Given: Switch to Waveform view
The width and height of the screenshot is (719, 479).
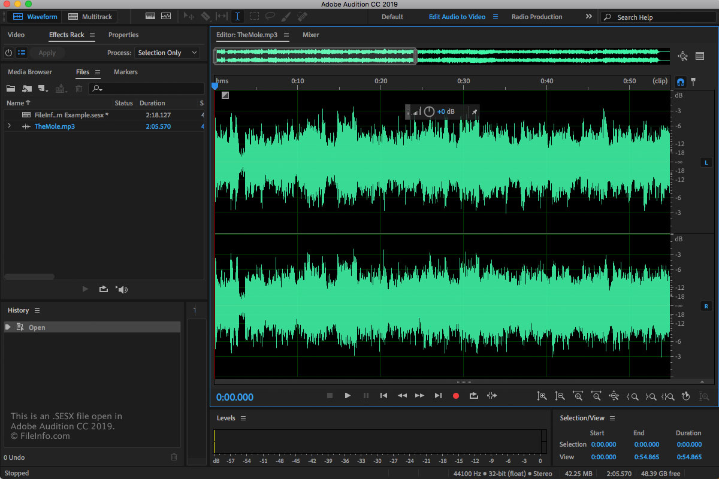Looking at the screenshot, I should 35,17.
